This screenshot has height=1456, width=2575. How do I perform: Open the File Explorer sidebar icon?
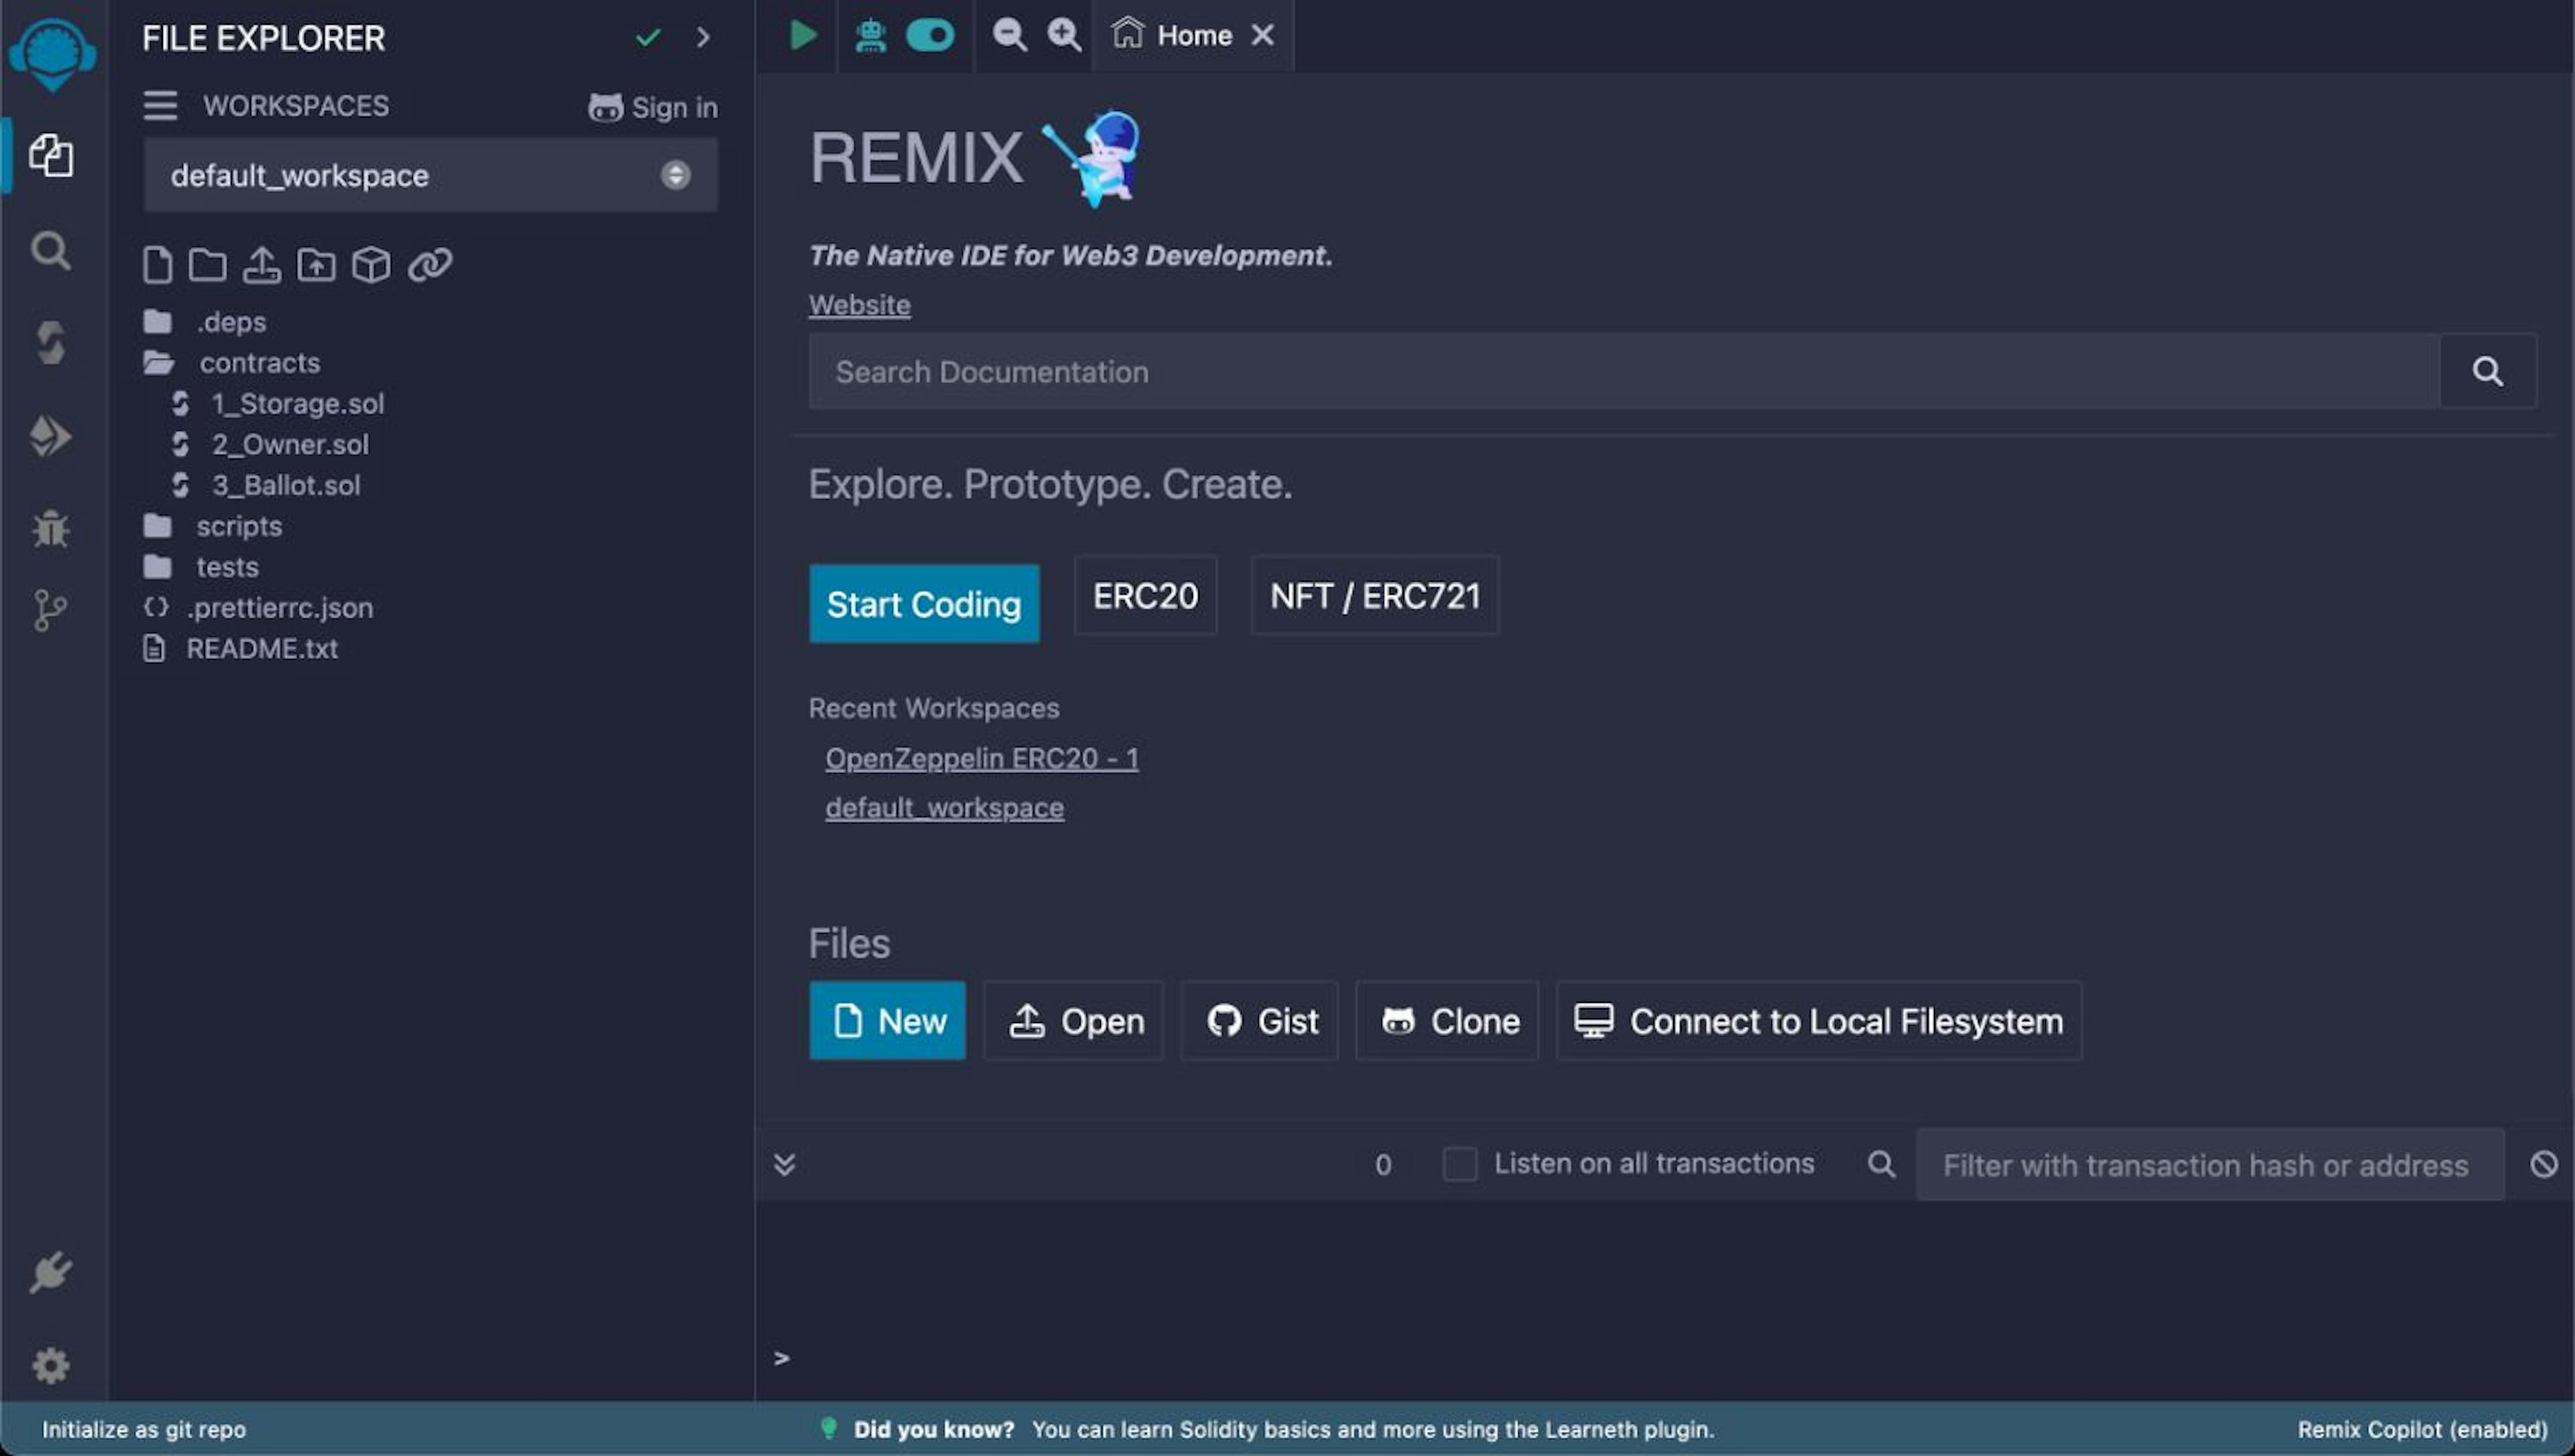coord(51,156)
